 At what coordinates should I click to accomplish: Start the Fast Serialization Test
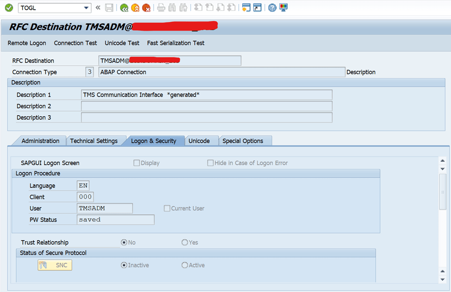pos(176,43)
